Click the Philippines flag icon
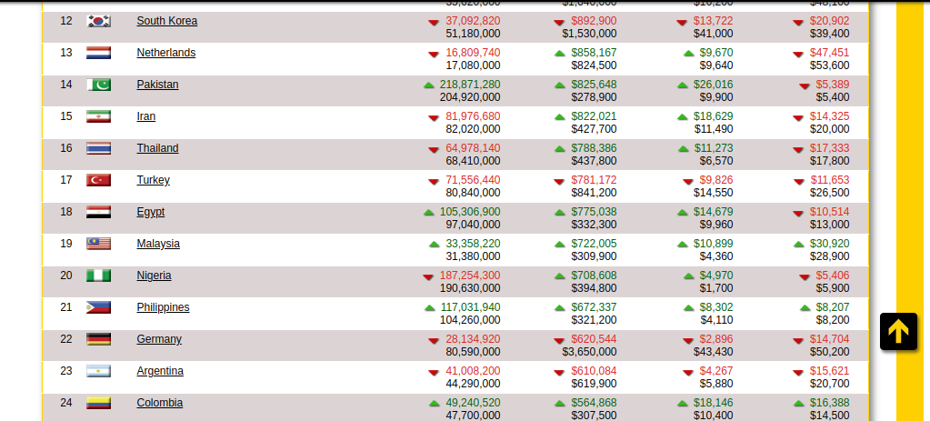This screenshot has width=930, height=421. [x=98, y=307]
